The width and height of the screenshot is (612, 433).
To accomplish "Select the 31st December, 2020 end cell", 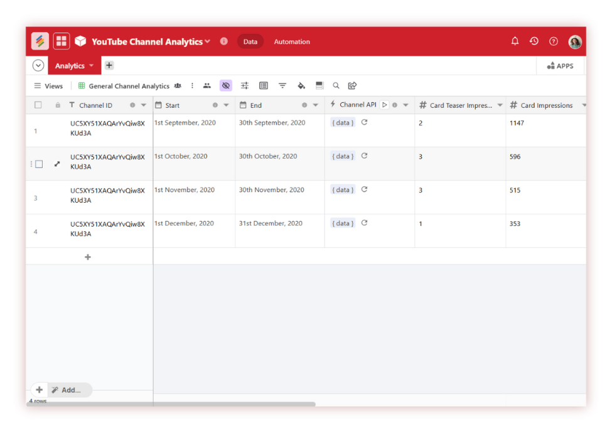I will click(280, 231).
